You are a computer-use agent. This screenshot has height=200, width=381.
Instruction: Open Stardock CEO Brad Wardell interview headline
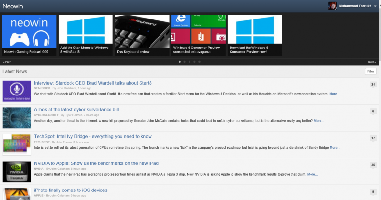[x=92, y=83]
